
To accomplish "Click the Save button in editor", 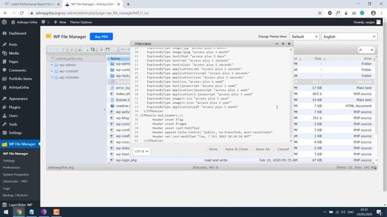I will (213, 149).
